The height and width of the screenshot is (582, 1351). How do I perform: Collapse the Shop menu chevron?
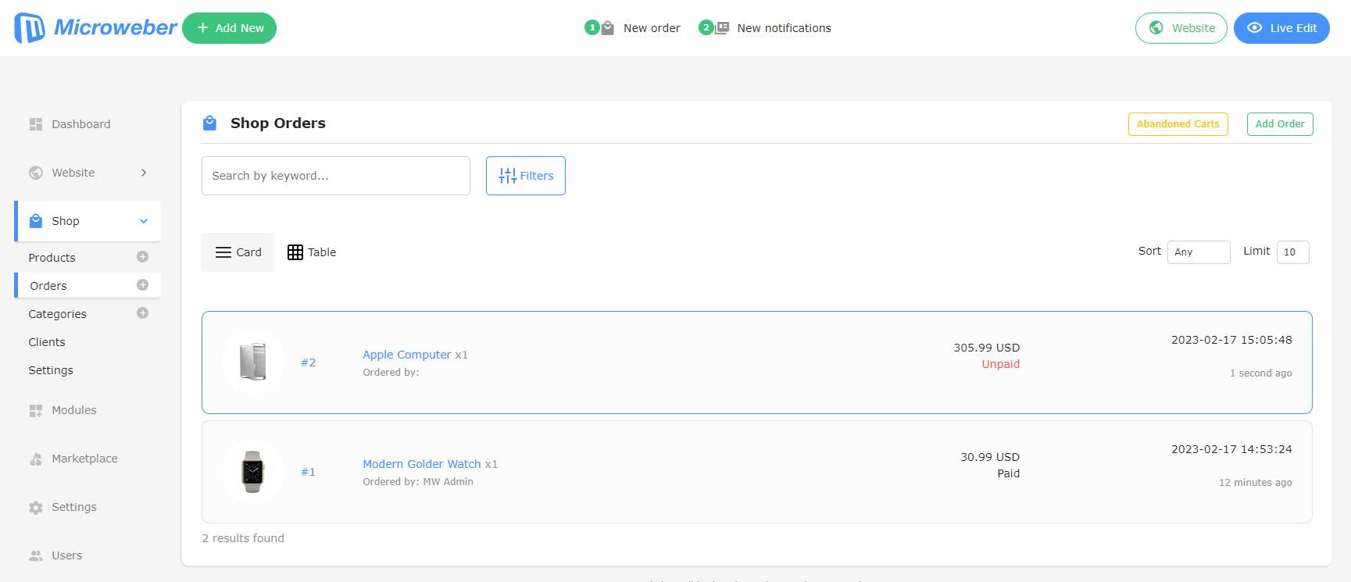pyautogui.click(x=144, y=221)
